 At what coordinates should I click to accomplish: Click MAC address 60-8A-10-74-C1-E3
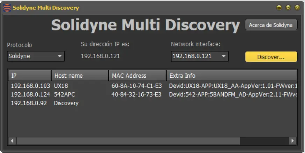[x=136, y=86]
